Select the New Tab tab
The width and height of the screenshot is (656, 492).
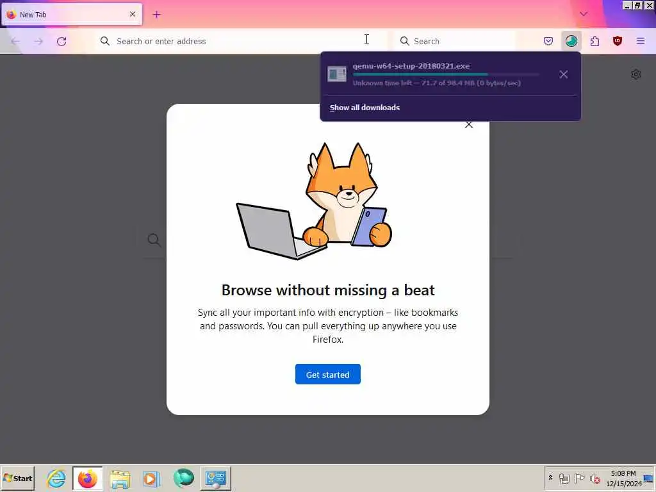72,15
